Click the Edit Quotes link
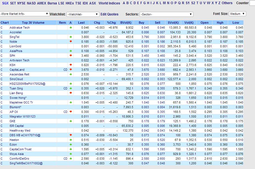Image resolution: width=255 pixels, height=169 pixels. coord(109,14)
